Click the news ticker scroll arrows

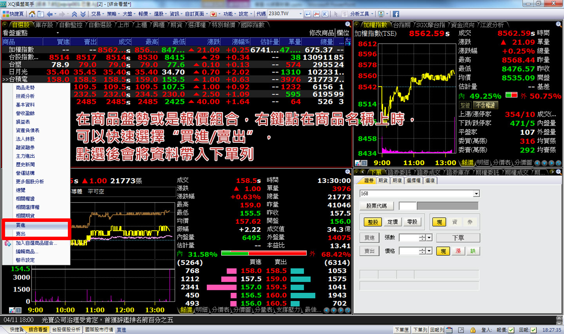point(559,320)
